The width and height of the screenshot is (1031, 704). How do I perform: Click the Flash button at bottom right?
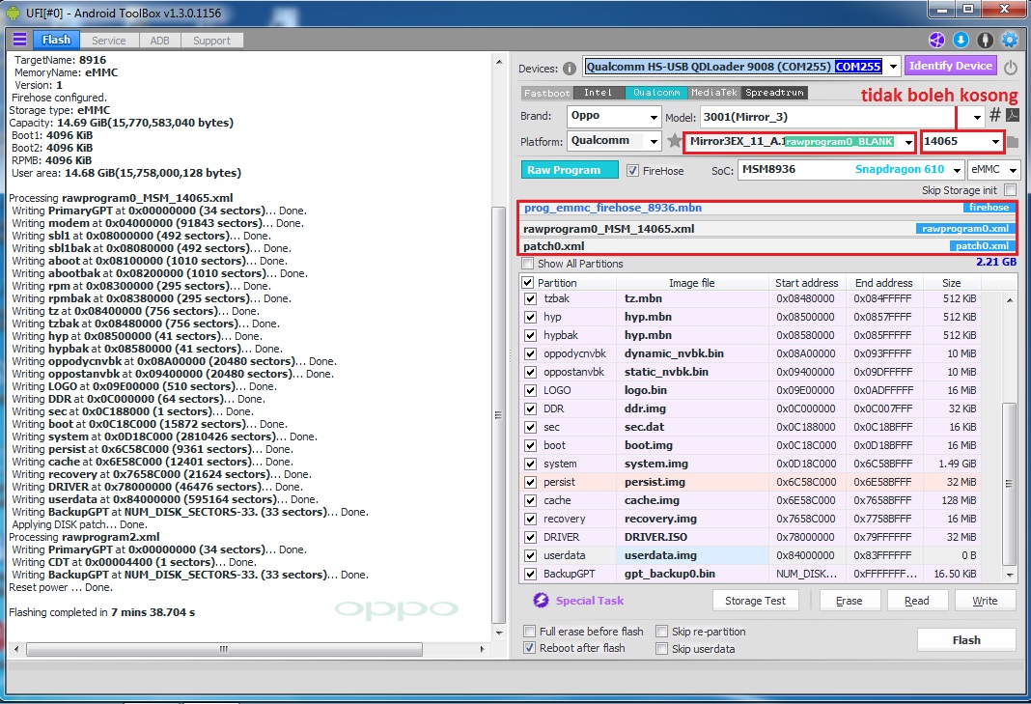coord(966,639)
